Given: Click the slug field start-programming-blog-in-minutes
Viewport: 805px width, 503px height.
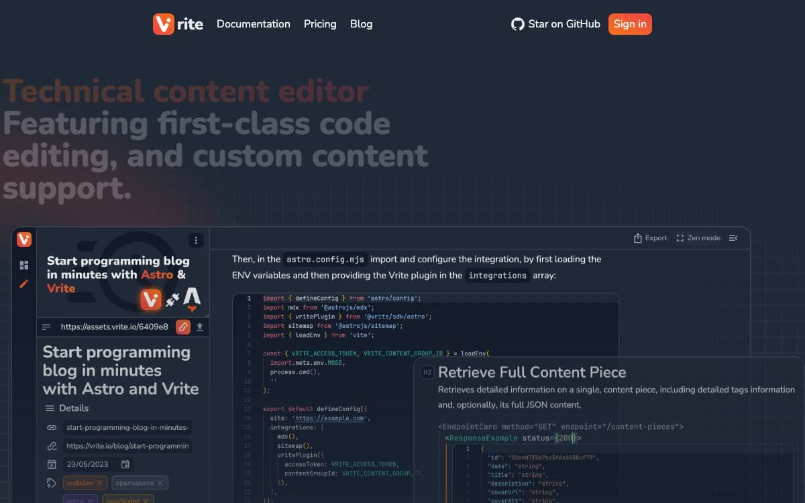Looking at the screenshot, I should (127, 427).
